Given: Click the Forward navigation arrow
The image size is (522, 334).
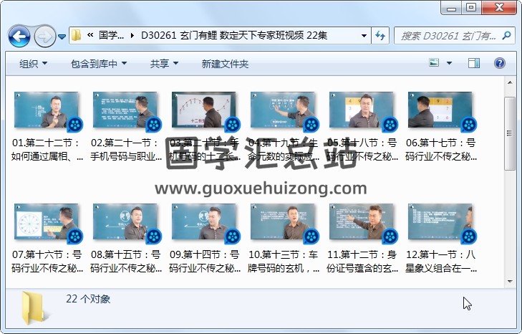Looking at the screenshot, I should (x=44, y=35).
